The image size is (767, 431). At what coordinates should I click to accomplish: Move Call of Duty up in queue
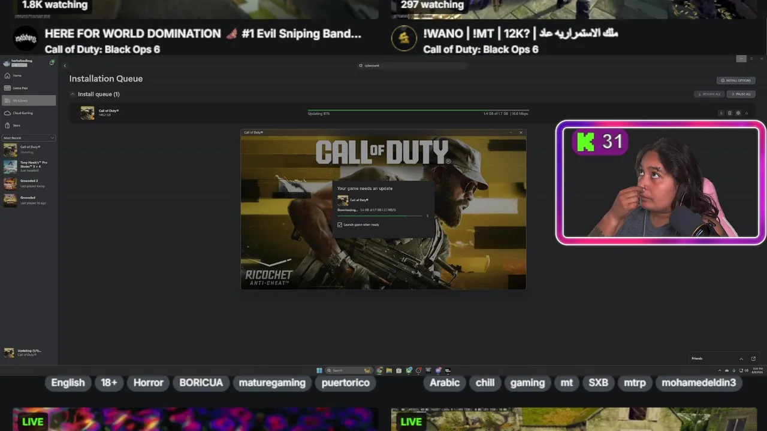coord(747,113)
